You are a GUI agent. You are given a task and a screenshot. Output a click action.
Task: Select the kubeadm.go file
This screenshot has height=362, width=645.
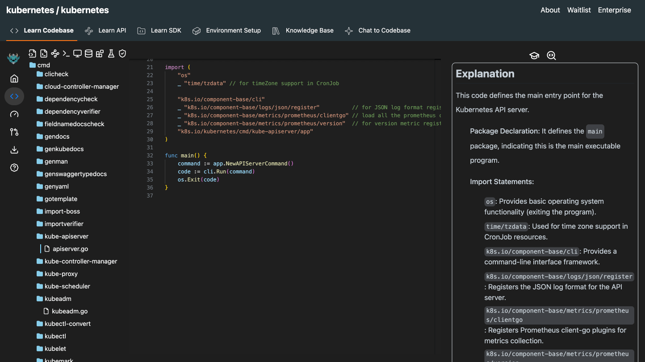66,311
